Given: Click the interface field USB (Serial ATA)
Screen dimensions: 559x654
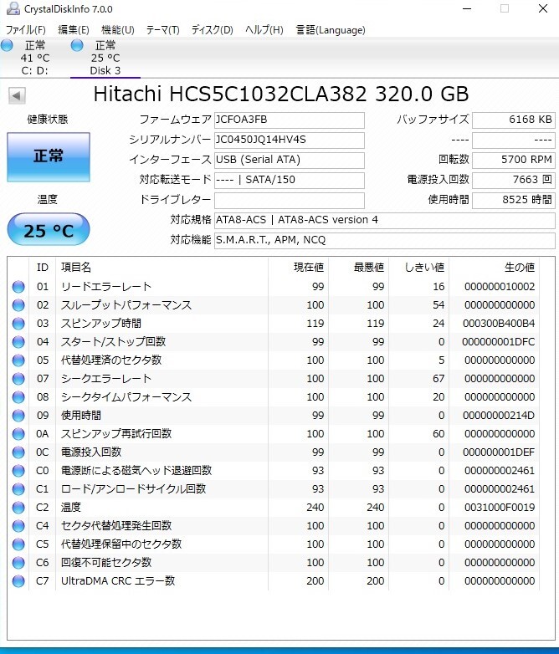Looking at the screenshot, I should click(x=290, y=161).
